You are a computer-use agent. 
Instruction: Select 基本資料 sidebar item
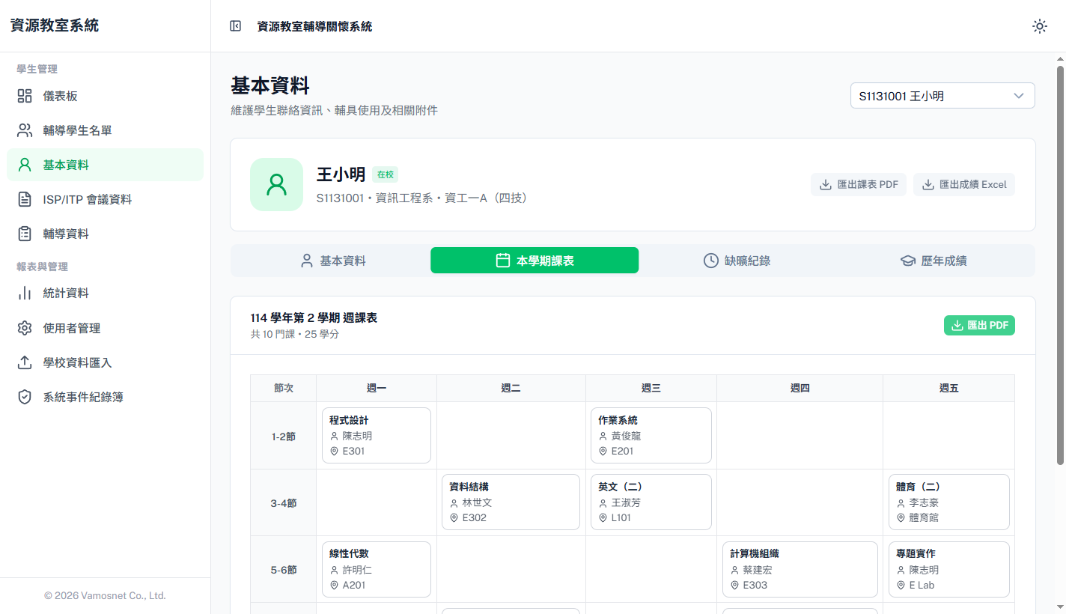105,165
